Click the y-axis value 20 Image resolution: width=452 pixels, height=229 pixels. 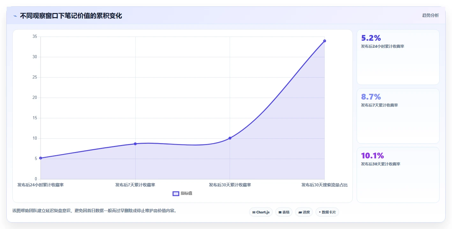point(35,98)
